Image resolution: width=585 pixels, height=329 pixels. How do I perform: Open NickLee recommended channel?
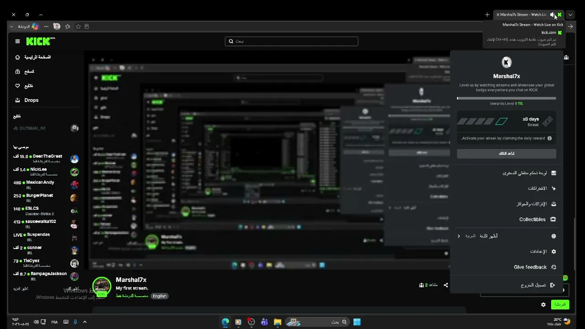(46, 172)
